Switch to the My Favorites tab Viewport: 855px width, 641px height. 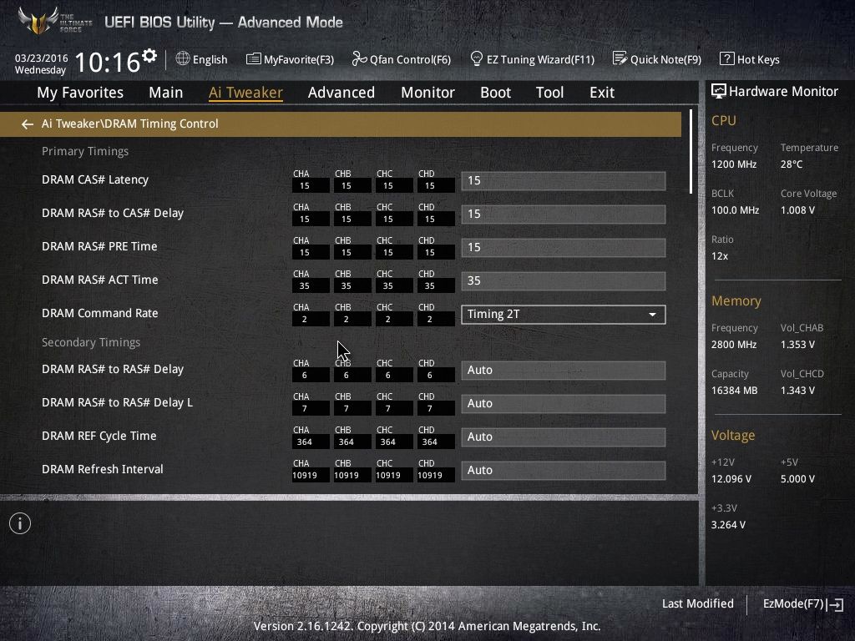(80, 92)
